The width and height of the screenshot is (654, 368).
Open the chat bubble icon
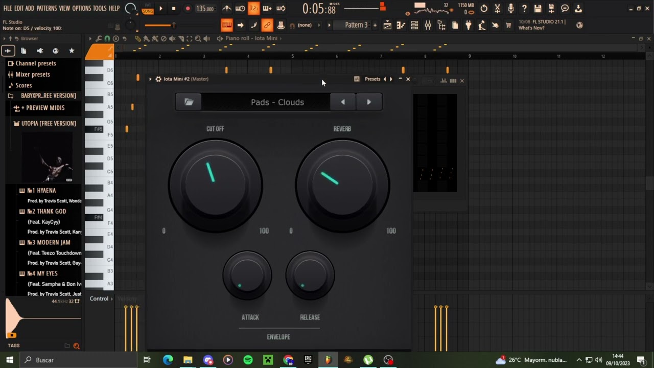pyautogui.click(x=565, y=8)
